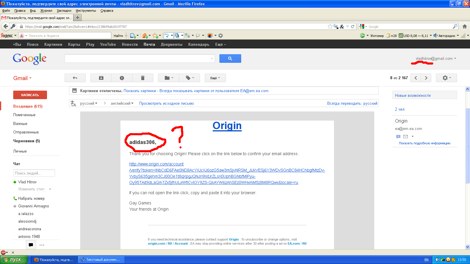Viewport: 470px width, 264px height.
Task: Start a call via Набрать номер
Action: tap(31, 199)
